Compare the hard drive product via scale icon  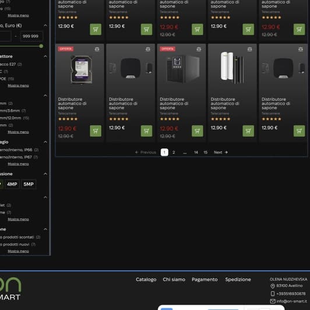pos(97,49)
